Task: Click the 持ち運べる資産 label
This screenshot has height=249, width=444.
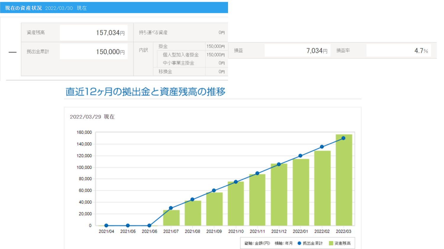Action: [153, 32]
